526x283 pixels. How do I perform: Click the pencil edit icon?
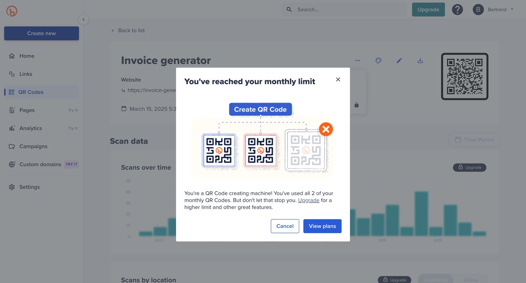[399, 60]
